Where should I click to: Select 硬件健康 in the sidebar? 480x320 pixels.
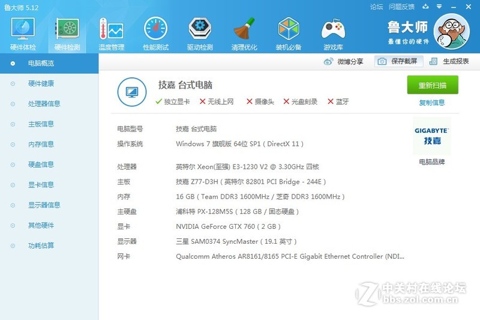[x=49, y=83]
